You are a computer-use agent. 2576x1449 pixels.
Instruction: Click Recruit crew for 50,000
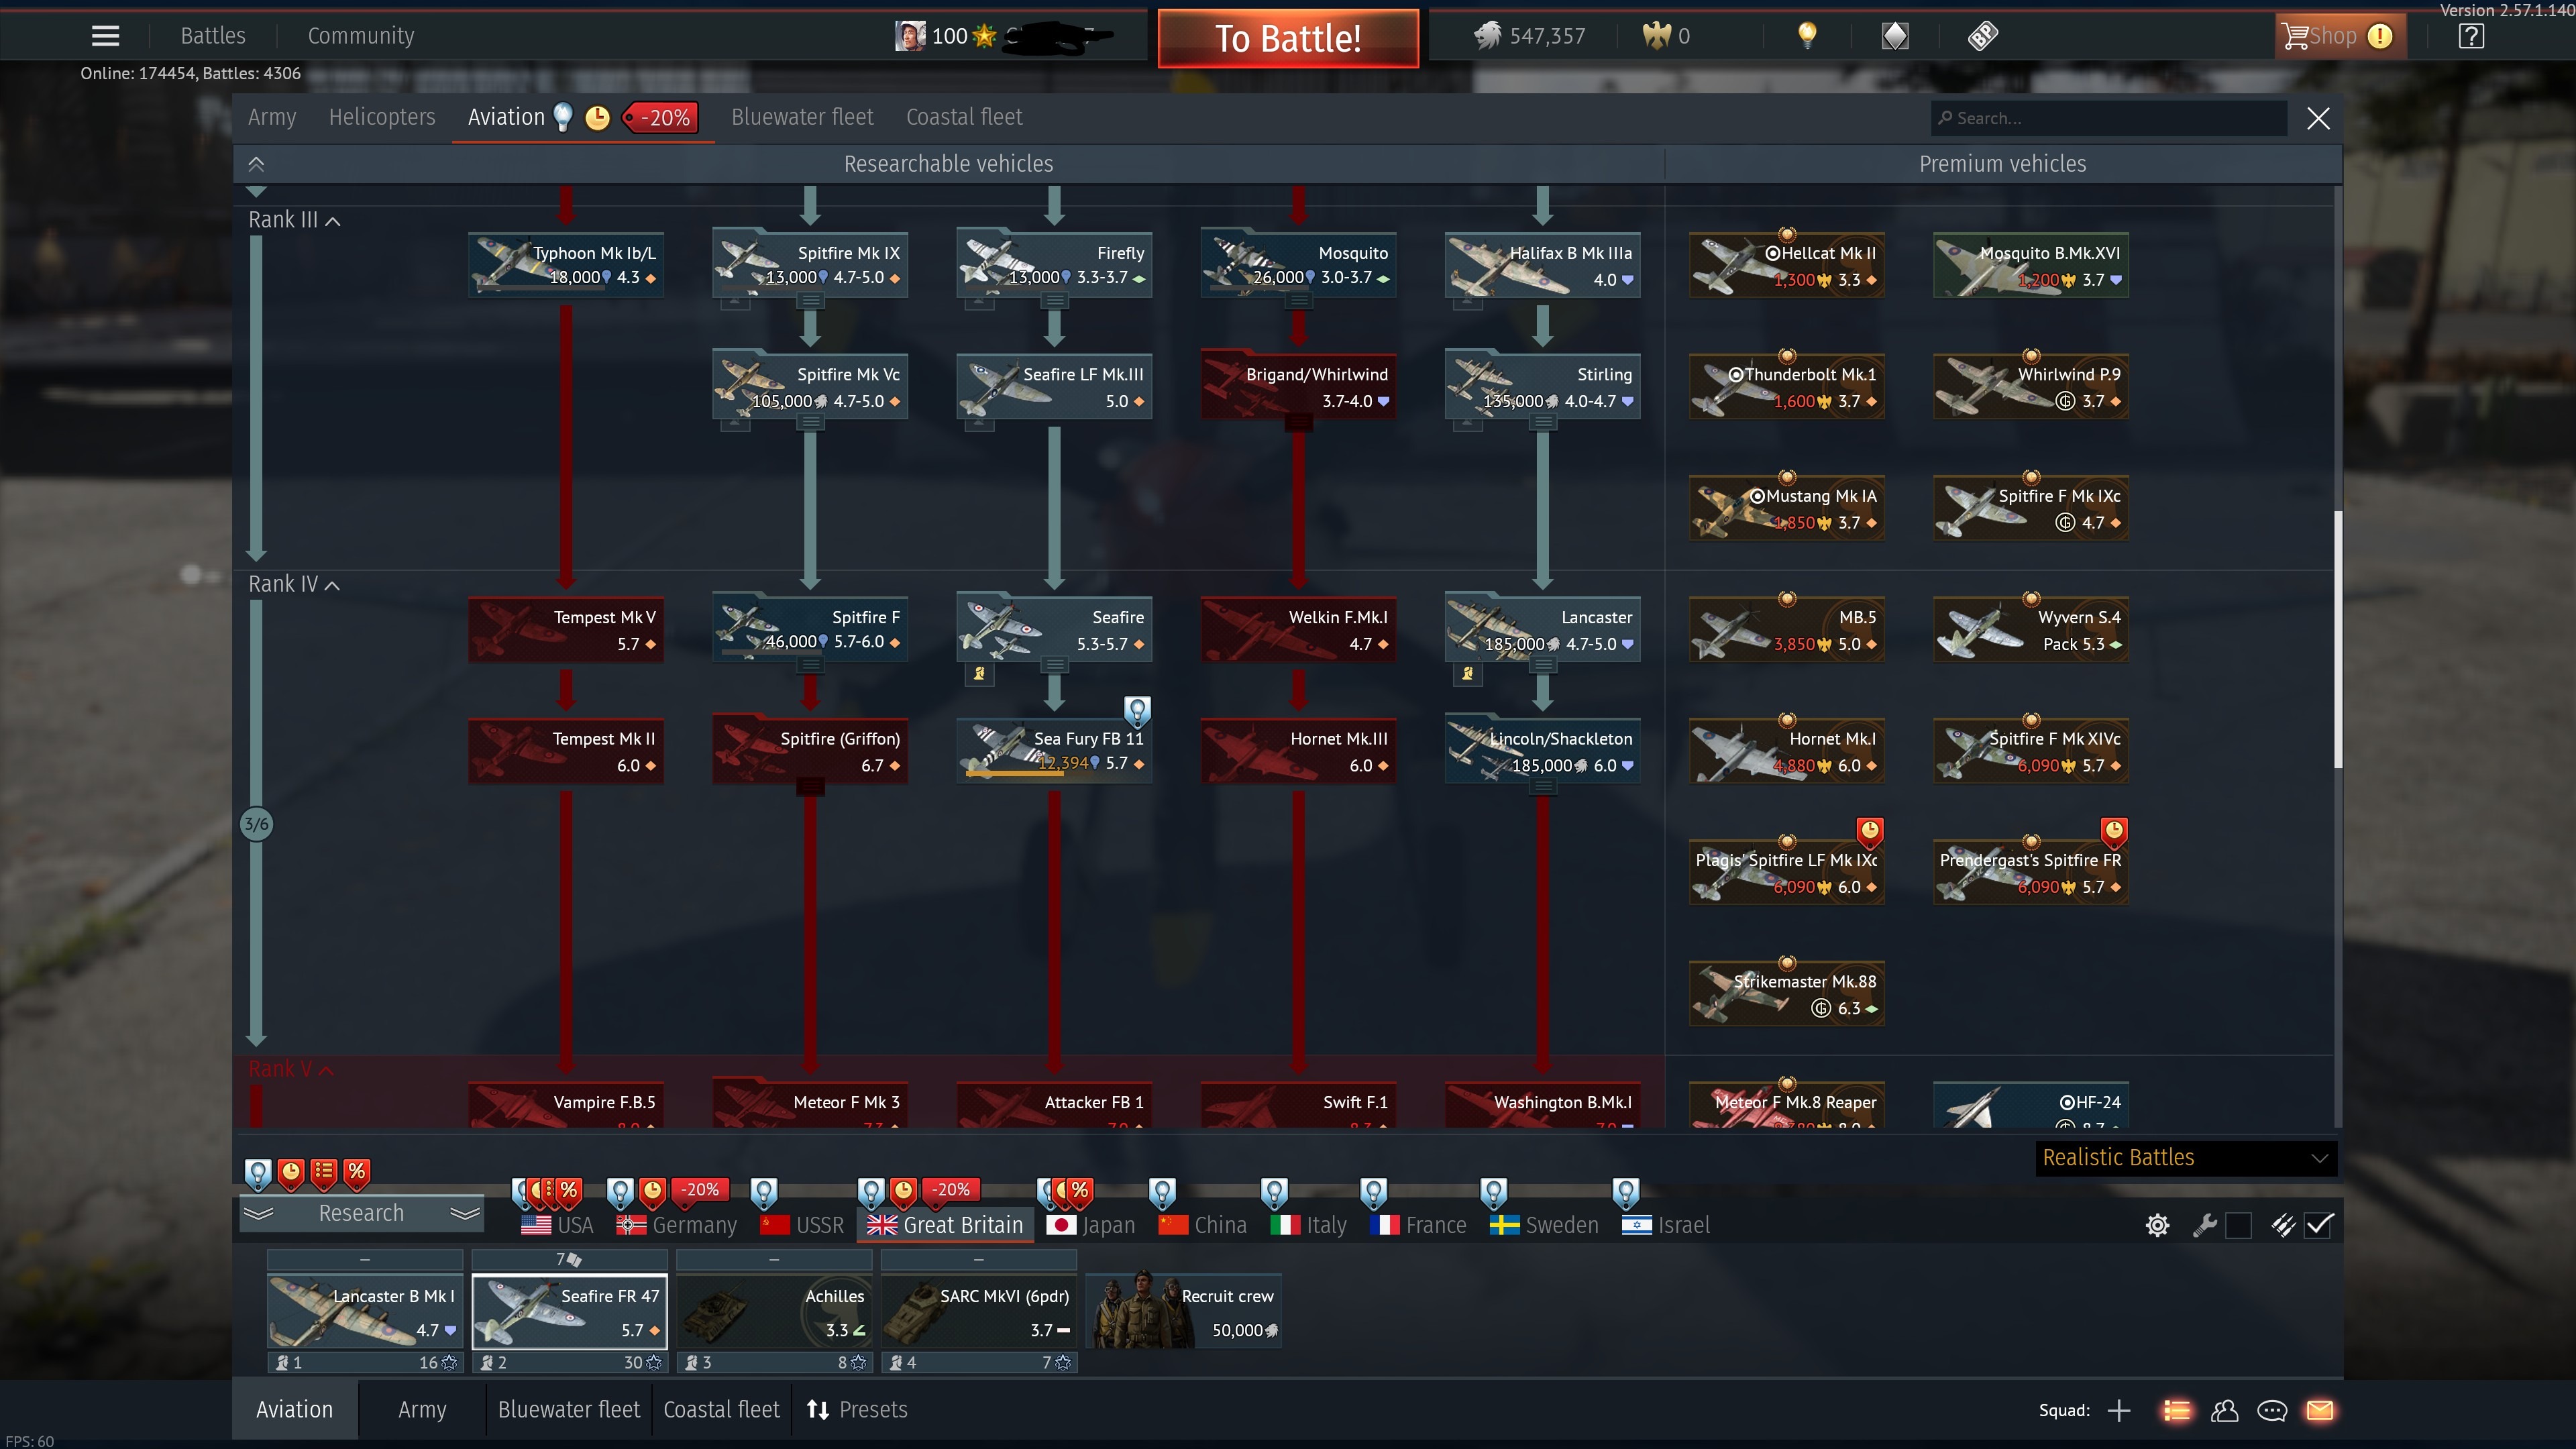(1183, 1312)
